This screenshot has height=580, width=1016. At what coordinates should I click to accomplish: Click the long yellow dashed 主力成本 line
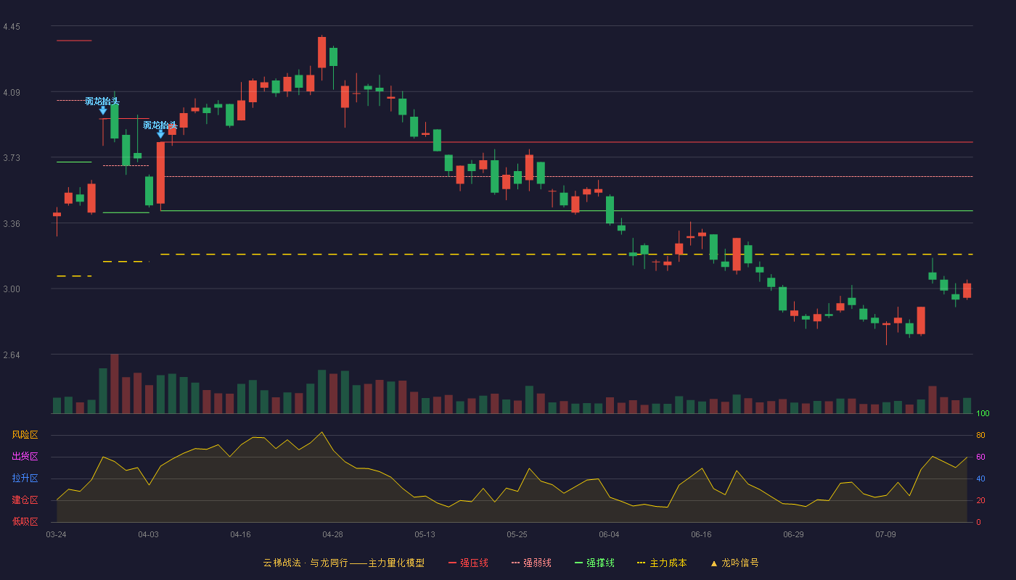point(566,254)
